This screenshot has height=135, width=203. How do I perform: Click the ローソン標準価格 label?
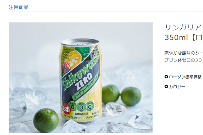coord(185,77)
